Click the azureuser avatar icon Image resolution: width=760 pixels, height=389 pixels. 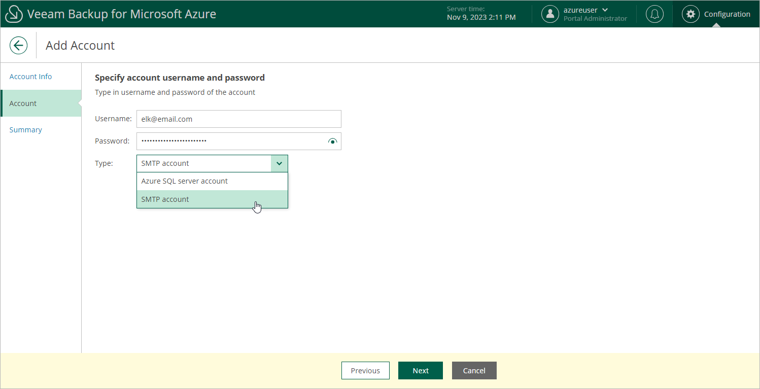pos(550,14)
